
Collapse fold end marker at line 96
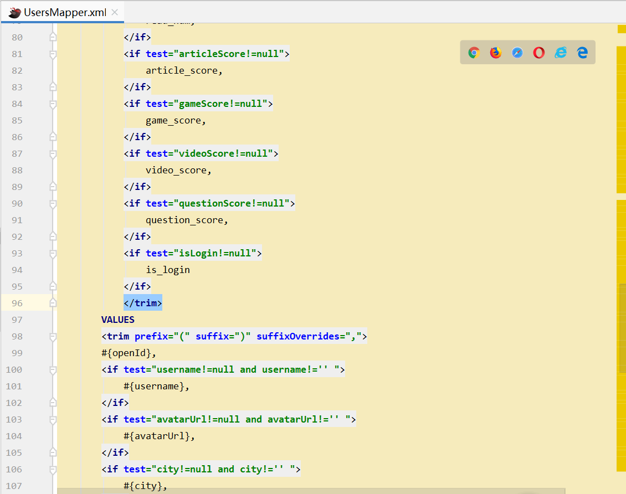click(x=53, y=303)
